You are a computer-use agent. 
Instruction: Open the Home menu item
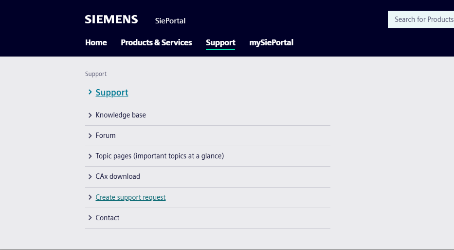click(x=96, y=42)
